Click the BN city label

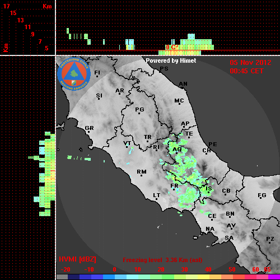pos(230,214)
